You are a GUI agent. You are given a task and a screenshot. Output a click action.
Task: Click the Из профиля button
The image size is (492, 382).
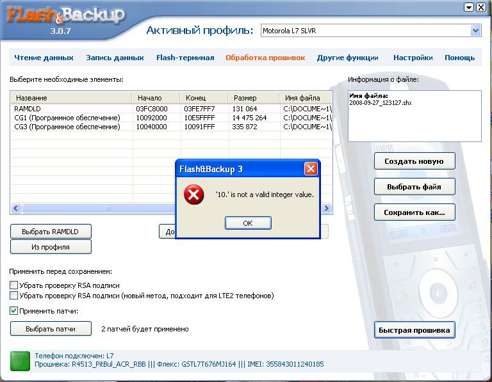click(x=51, y=247)
